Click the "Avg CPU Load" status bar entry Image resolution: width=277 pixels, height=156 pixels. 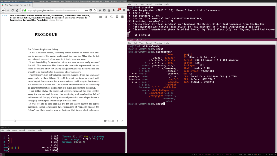tap(247, 155)
